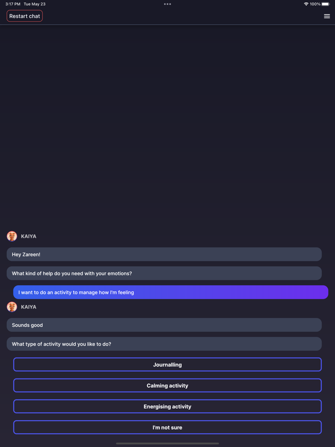Tap the status bar clock

tap(13, 4)
